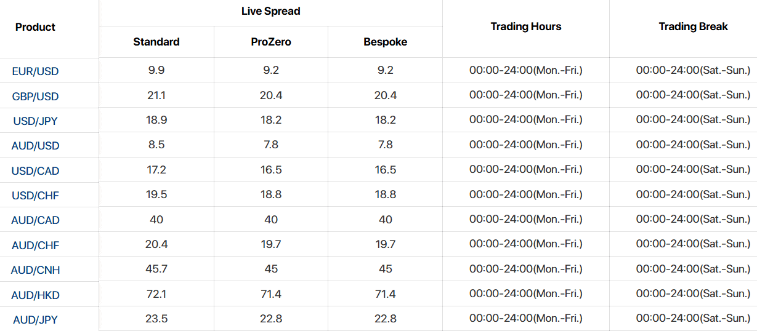This screenshot has width=757, height=331.
Task: Click the USD/CAD product link
Action: 35,171
